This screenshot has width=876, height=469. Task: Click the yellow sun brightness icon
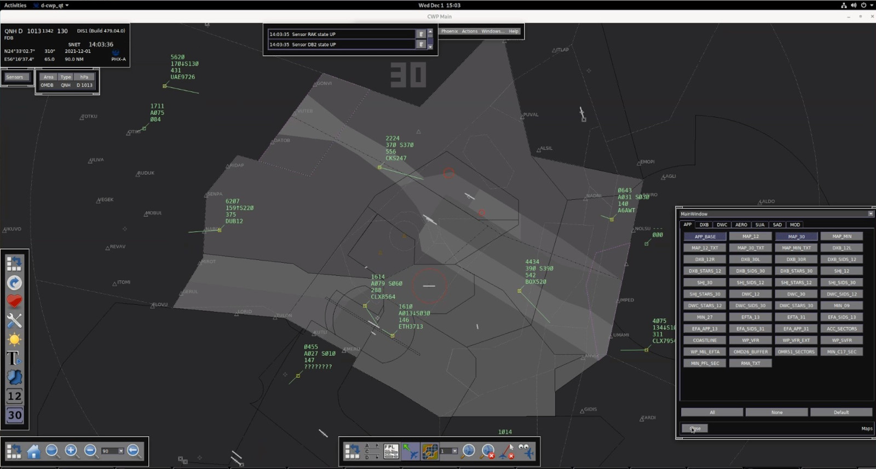click(x=14, y=339)
